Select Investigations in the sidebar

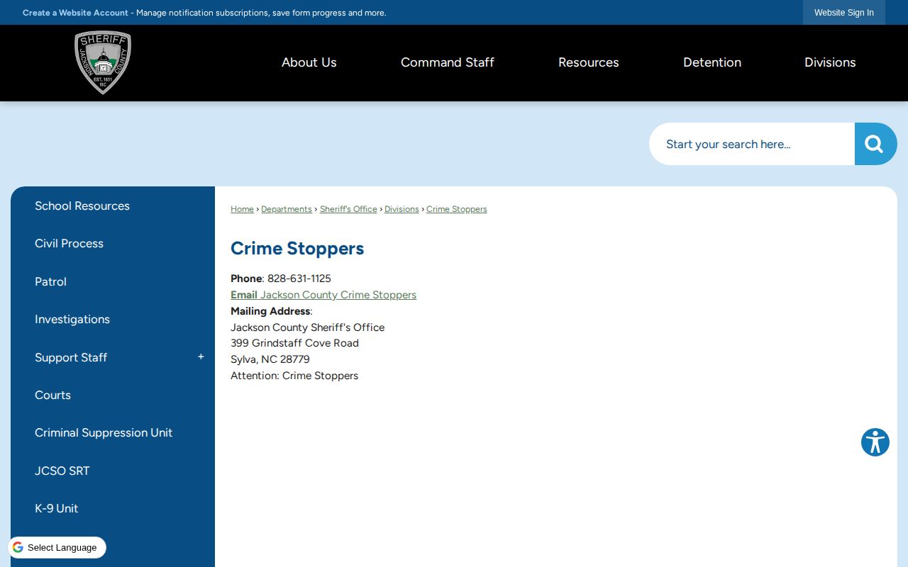coord(113,319)
